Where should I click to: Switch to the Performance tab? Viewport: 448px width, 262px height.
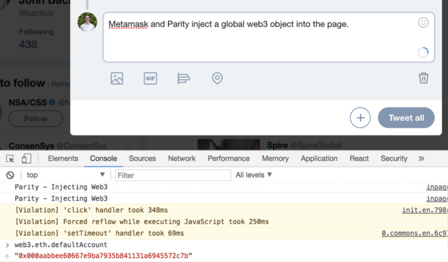228,158
